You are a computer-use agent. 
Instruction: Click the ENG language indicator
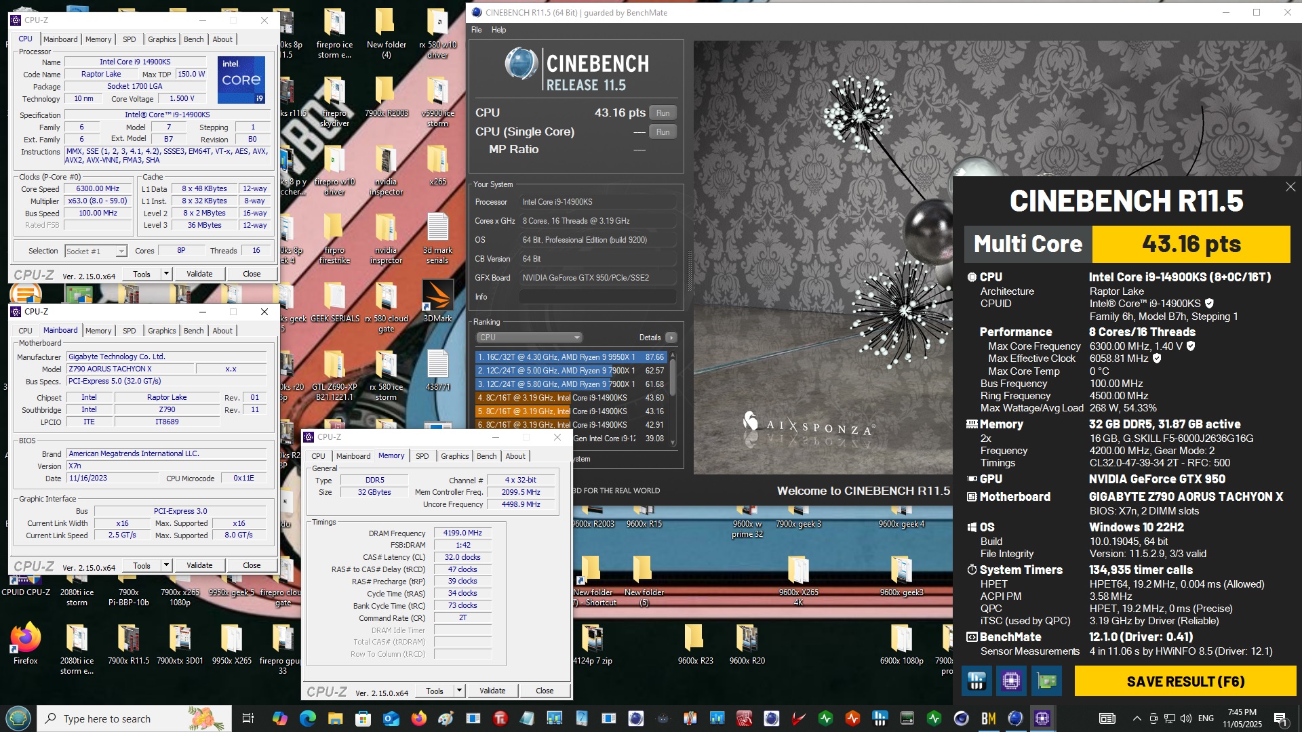[x=1206, y=718]
